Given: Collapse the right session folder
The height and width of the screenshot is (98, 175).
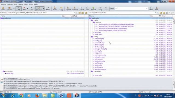Looking at the screenshot, I should [94, 22].
